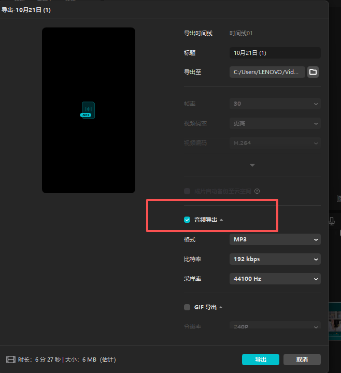The height and width of the screenshot is (373, 341).
Task: Open the 采样率 44100 Hz dropdown
Action: (275, 279)
